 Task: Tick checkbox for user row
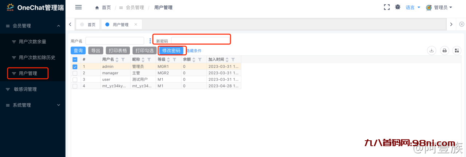[75, 79]
